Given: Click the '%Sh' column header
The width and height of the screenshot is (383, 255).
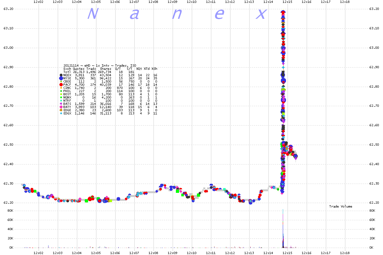Looking at the screenshot, I should pyautogui.click(x=154, y=69).
